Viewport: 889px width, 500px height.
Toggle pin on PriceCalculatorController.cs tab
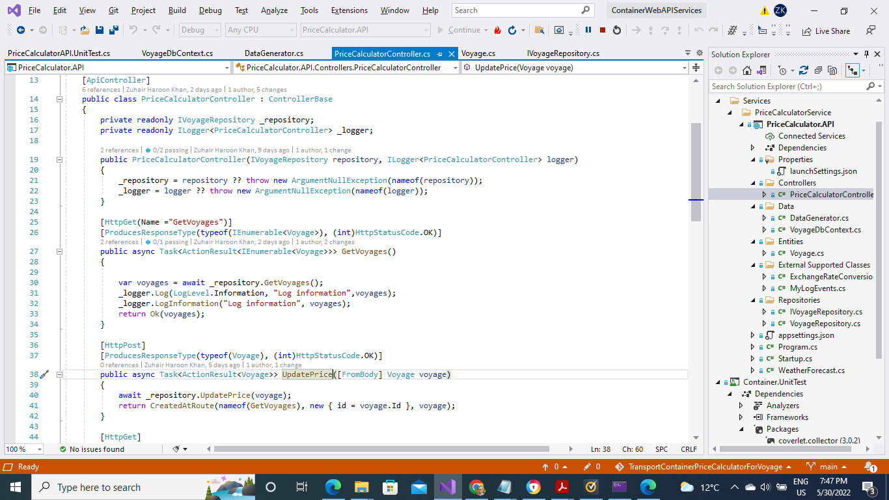tap(441, 53)
